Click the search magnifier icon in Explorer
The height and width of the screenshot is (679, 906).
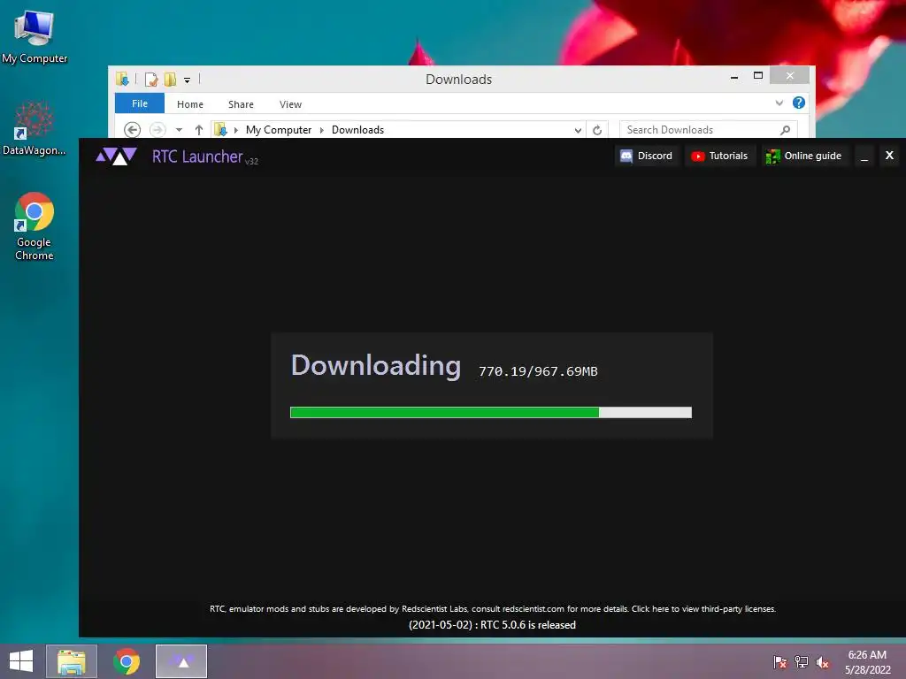(x=786, y=130)
